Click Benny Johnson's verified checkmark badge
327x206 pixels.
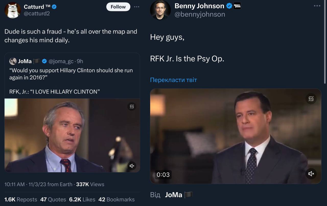(x=229, y=6)
